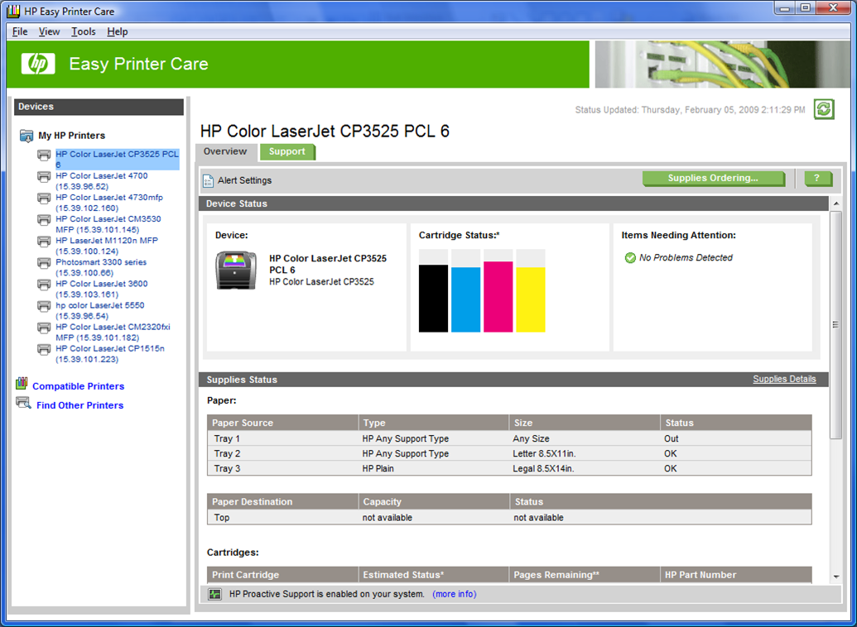Click printer icon beside Photosmart 3300 series

pyautogui.click(x=44, y=263)
